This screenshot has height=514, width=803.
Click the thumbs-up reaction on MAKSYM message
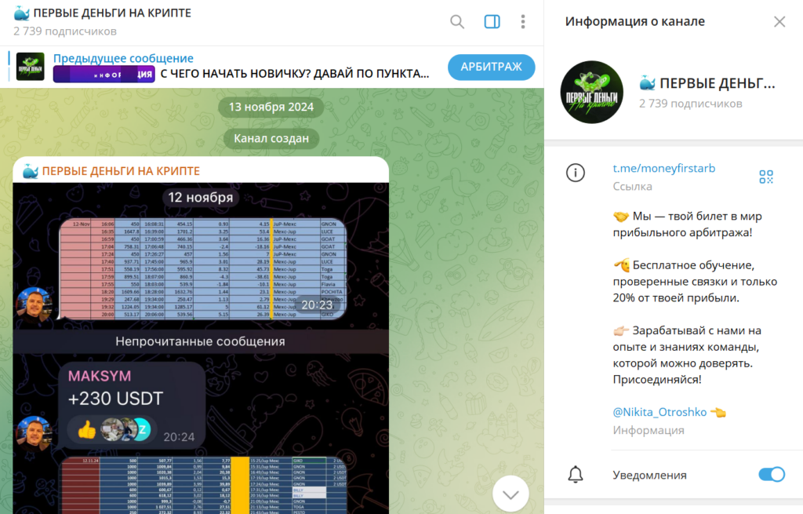tap(87, 429)
